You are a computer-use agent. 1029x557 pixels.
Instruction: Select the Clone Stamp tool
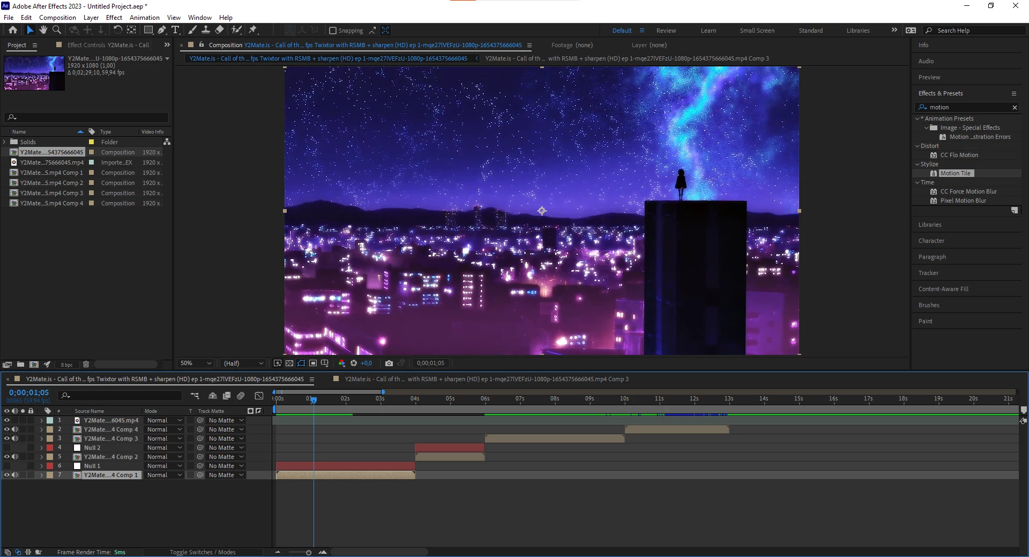[x=206, y=30]
